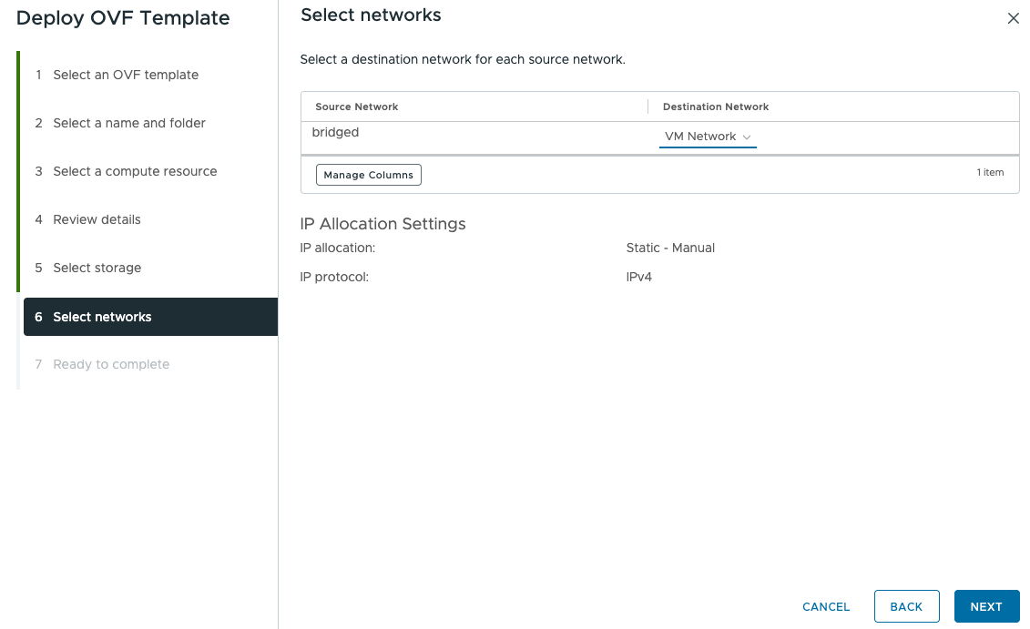Navigate to step 3 Select a compute resource
Image resolution: width=1030 pixels, height=629 pixels.
[137, 170]
